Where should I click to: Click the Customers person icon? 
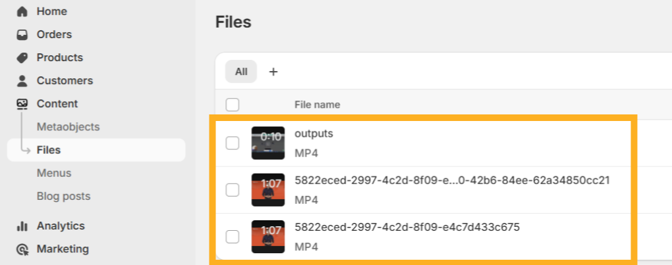22,81
